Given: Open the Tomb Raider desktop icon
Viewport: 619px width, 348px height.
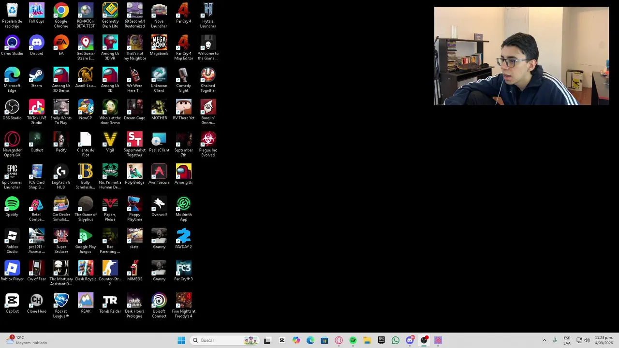Looking at the screenshot, I should (x=110, y=303).
